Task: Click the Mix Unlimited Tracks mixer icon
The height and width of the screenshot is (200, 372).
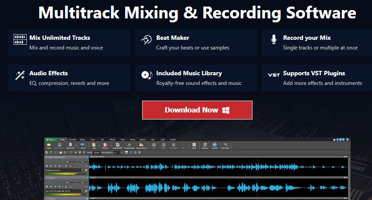Action: (20, 39)
